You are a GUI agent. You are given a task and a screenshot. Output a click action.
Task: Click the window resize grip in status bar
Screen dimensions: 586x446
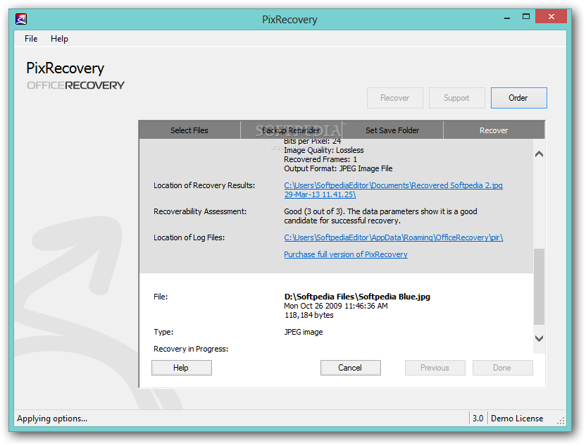click(x=561, y=421)
